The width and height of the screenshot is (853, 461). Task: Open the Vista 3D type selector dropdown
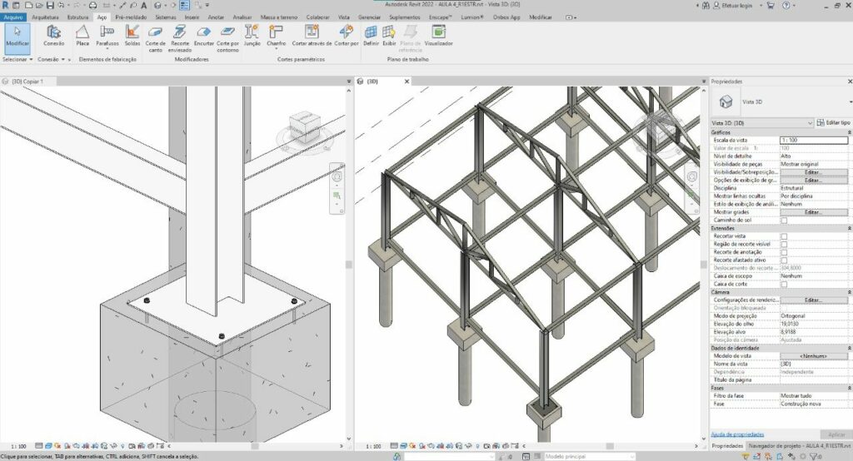[x=850, y=102]
